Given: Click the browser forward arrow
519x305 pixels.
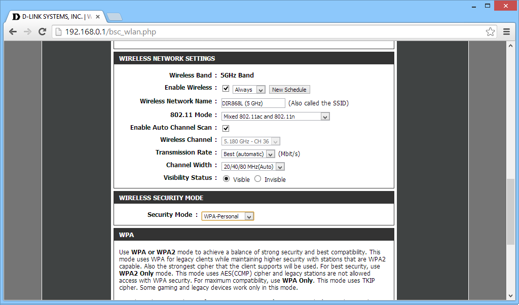Looking at the screenshot, I should (28, 32).
